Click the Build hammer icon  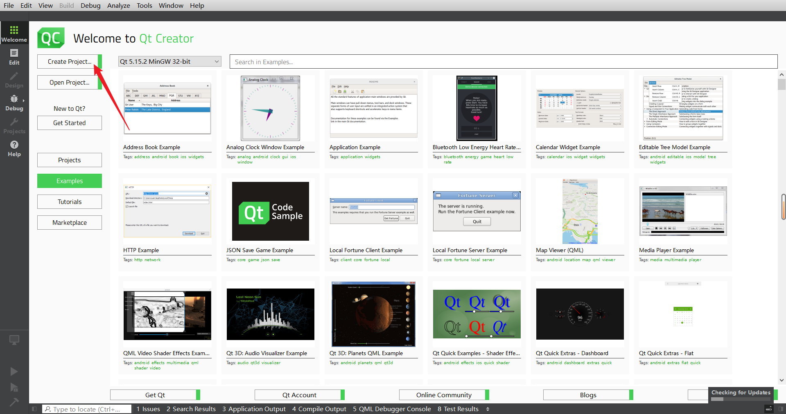coord(14,402)
